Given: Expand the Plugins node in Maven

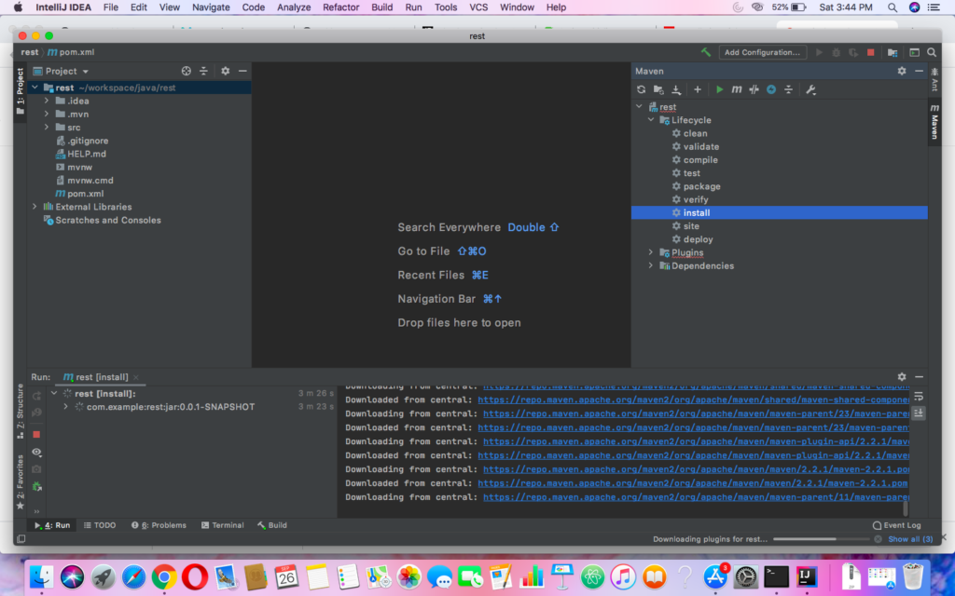Looking at the screenshot, I should [x=651, y=252].
